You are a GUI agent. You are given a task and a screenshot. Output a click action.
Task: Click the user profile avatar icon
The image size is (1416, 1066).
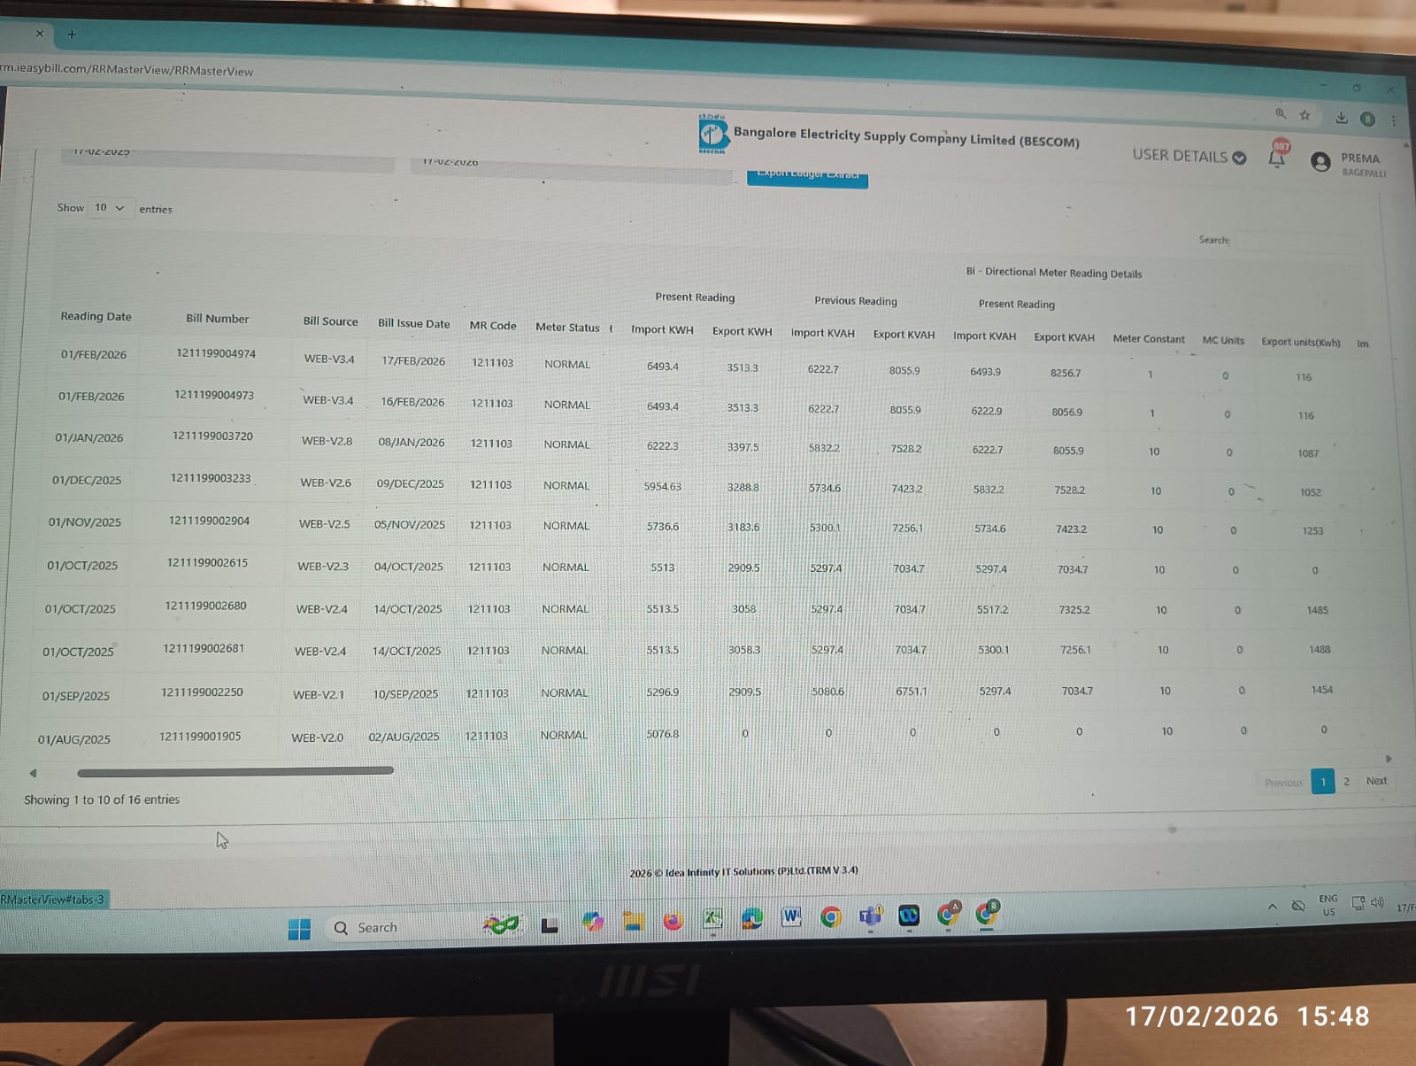point(1320,161)
